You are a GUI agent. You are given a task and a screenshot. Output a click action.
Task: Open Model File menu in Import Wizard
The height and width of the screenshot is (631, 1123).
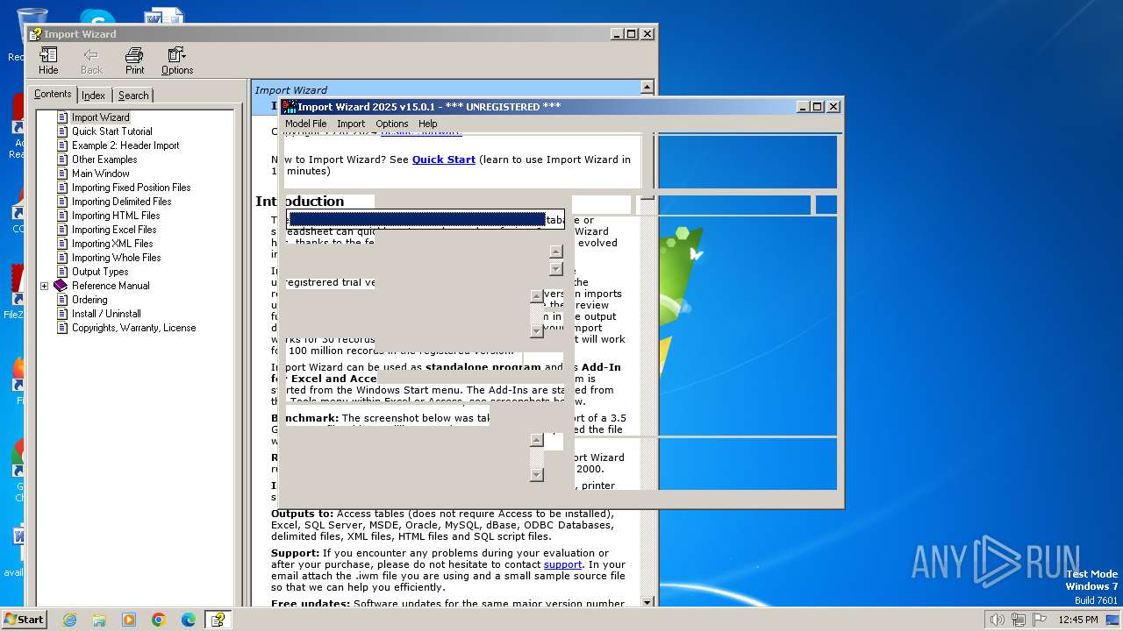click(x=305, y=124)
